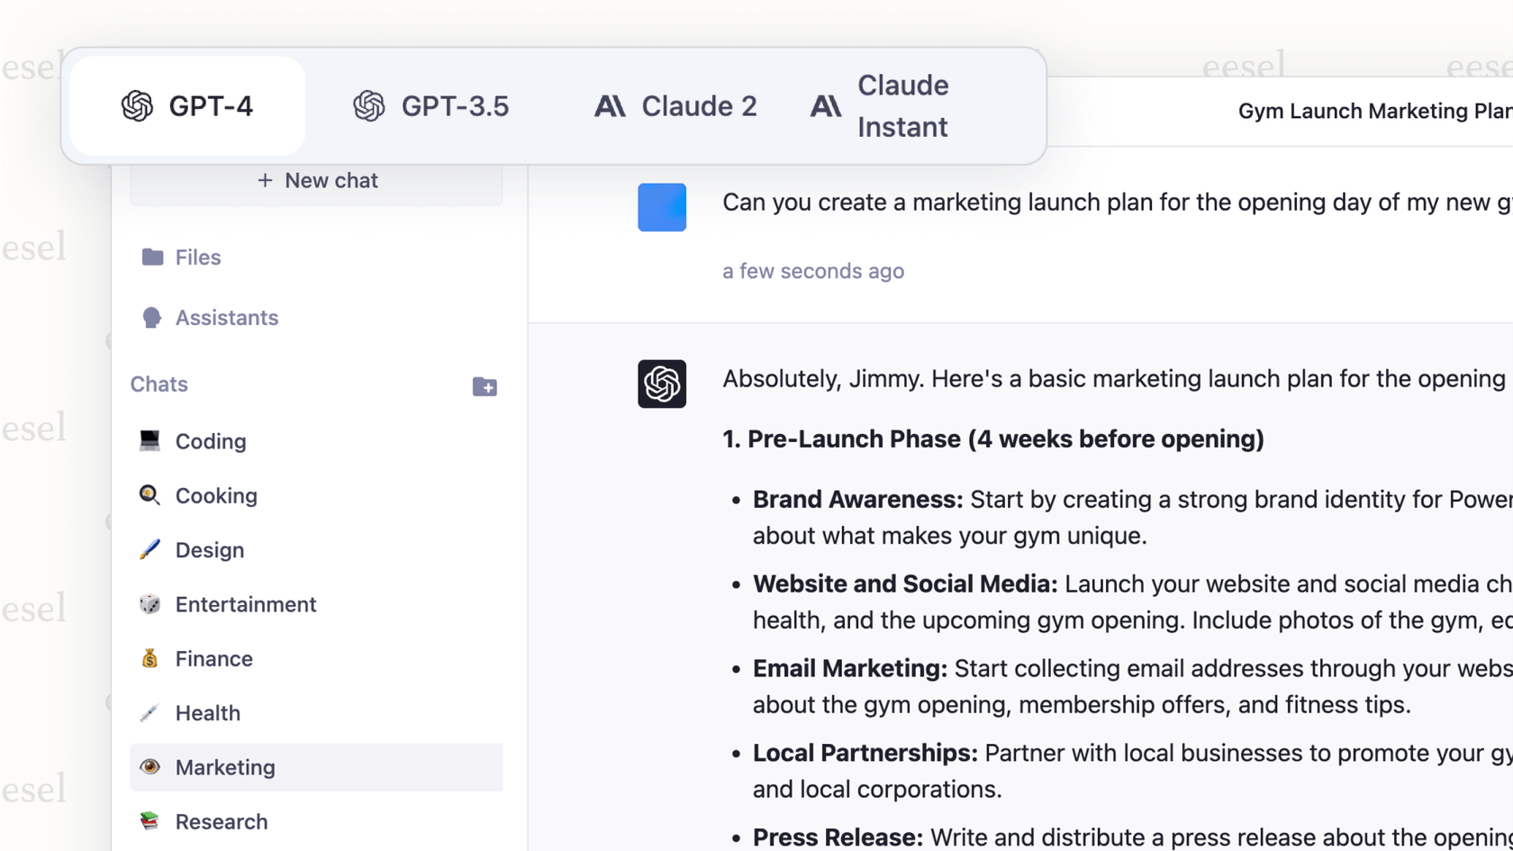This screenshot has height=851, width=1513.
Task: Switch to Claude Instant model
Action: (x=880, y=106)
